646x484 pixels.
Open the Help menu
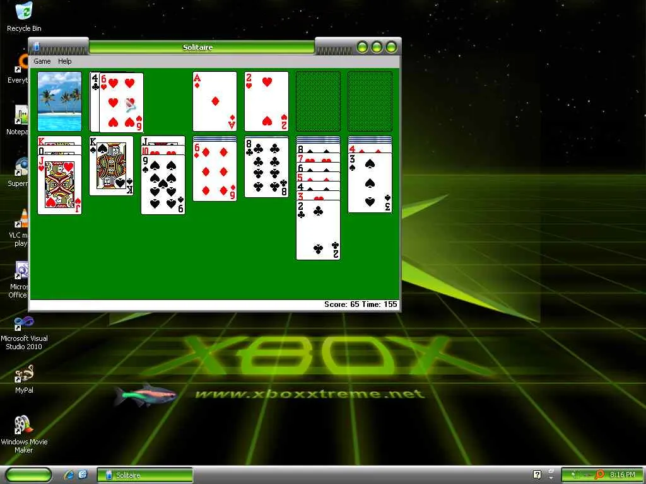65,61
